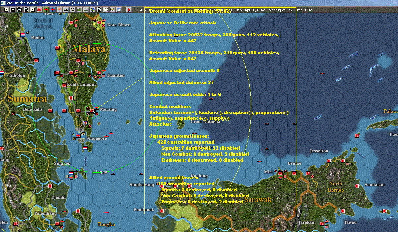Screen dimensions: 398x232
Task: Select the Japanese base marker at Kuantan
Action: (x=99, y=73)
